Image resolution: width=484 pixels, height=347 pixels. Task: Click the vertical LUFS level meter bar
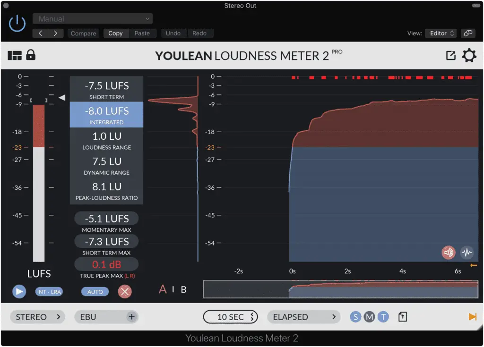click(39, 183)
